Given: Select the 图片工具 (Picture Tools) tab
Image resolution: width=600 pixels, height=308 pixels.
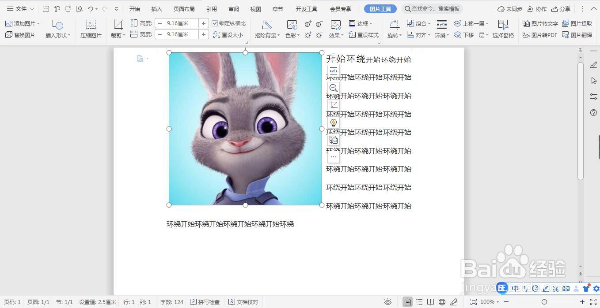Looking at the screenshot, I should 380,9.
